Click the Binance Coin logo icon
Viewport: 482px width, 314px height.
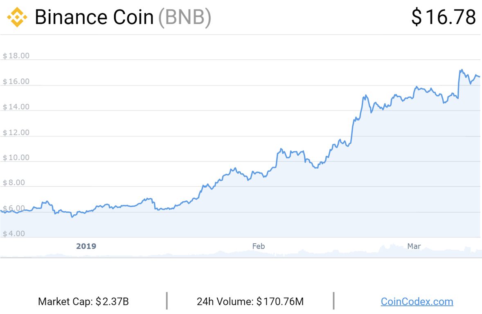17,17
